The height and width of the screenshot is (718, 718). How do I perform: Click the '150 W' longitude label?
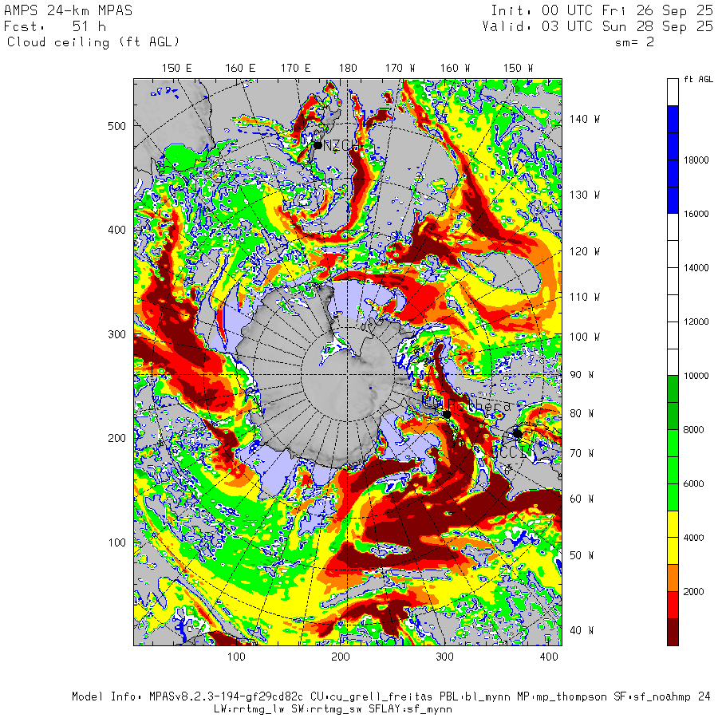[x=518, y=69]
